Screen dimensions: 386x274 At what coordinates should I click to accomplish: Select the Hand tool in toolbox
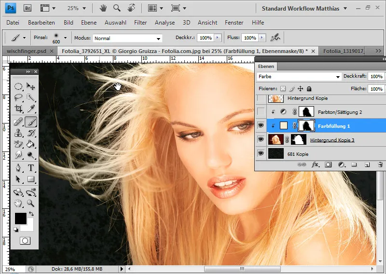click(18, 204)
